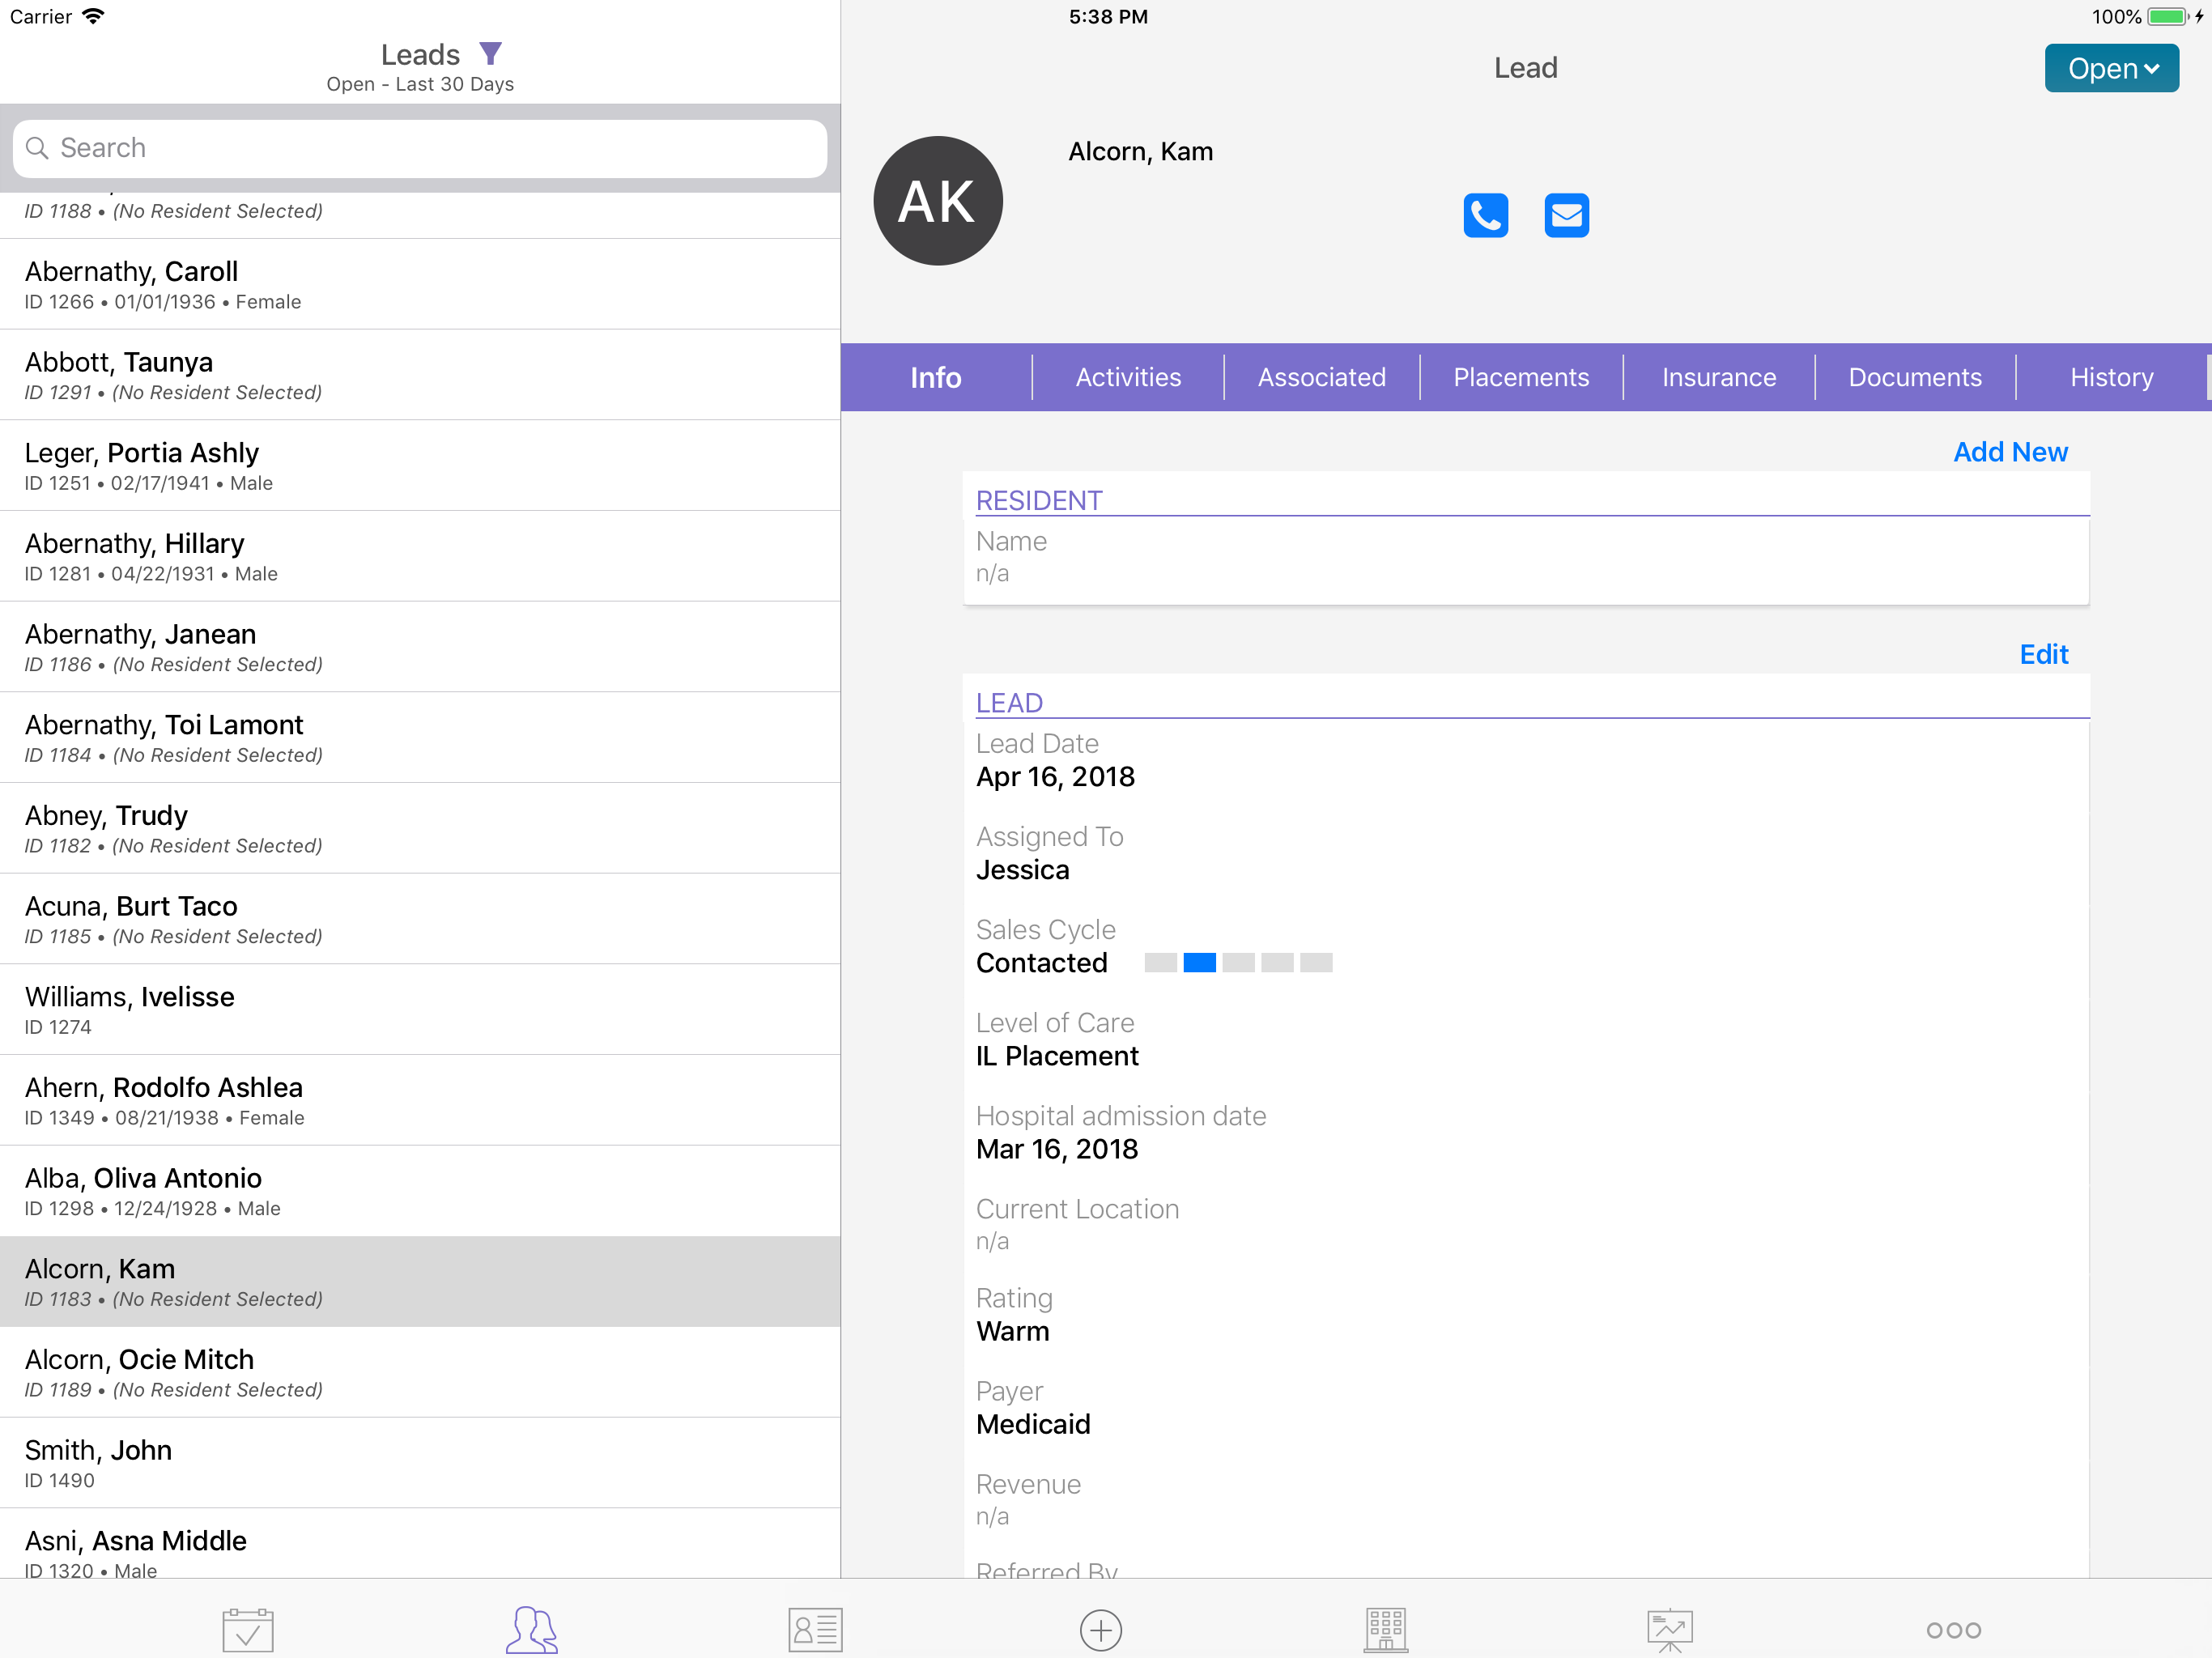Open the filter icon beside Leads title
The image size is (2212, 1658).
click(491, 54)
